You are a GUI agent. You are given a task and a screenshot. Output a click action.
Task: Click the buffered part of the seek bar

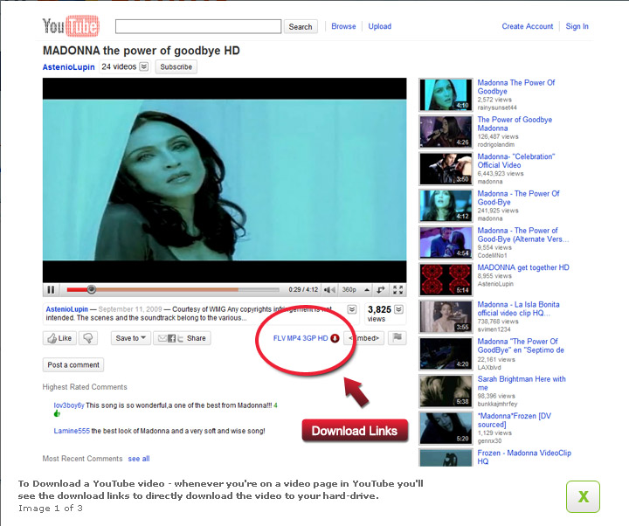167,289
